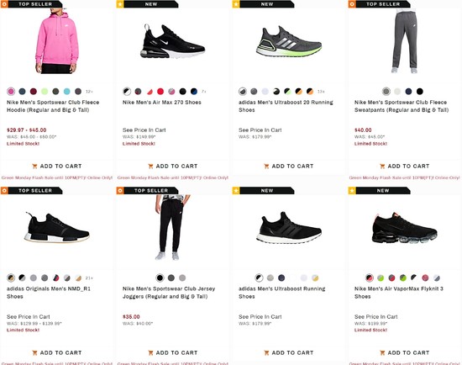Screen dimensions: 462x365
Task: Click cart icon under Ultraboost 20 Running Shoes
Action: pos(266,167)
